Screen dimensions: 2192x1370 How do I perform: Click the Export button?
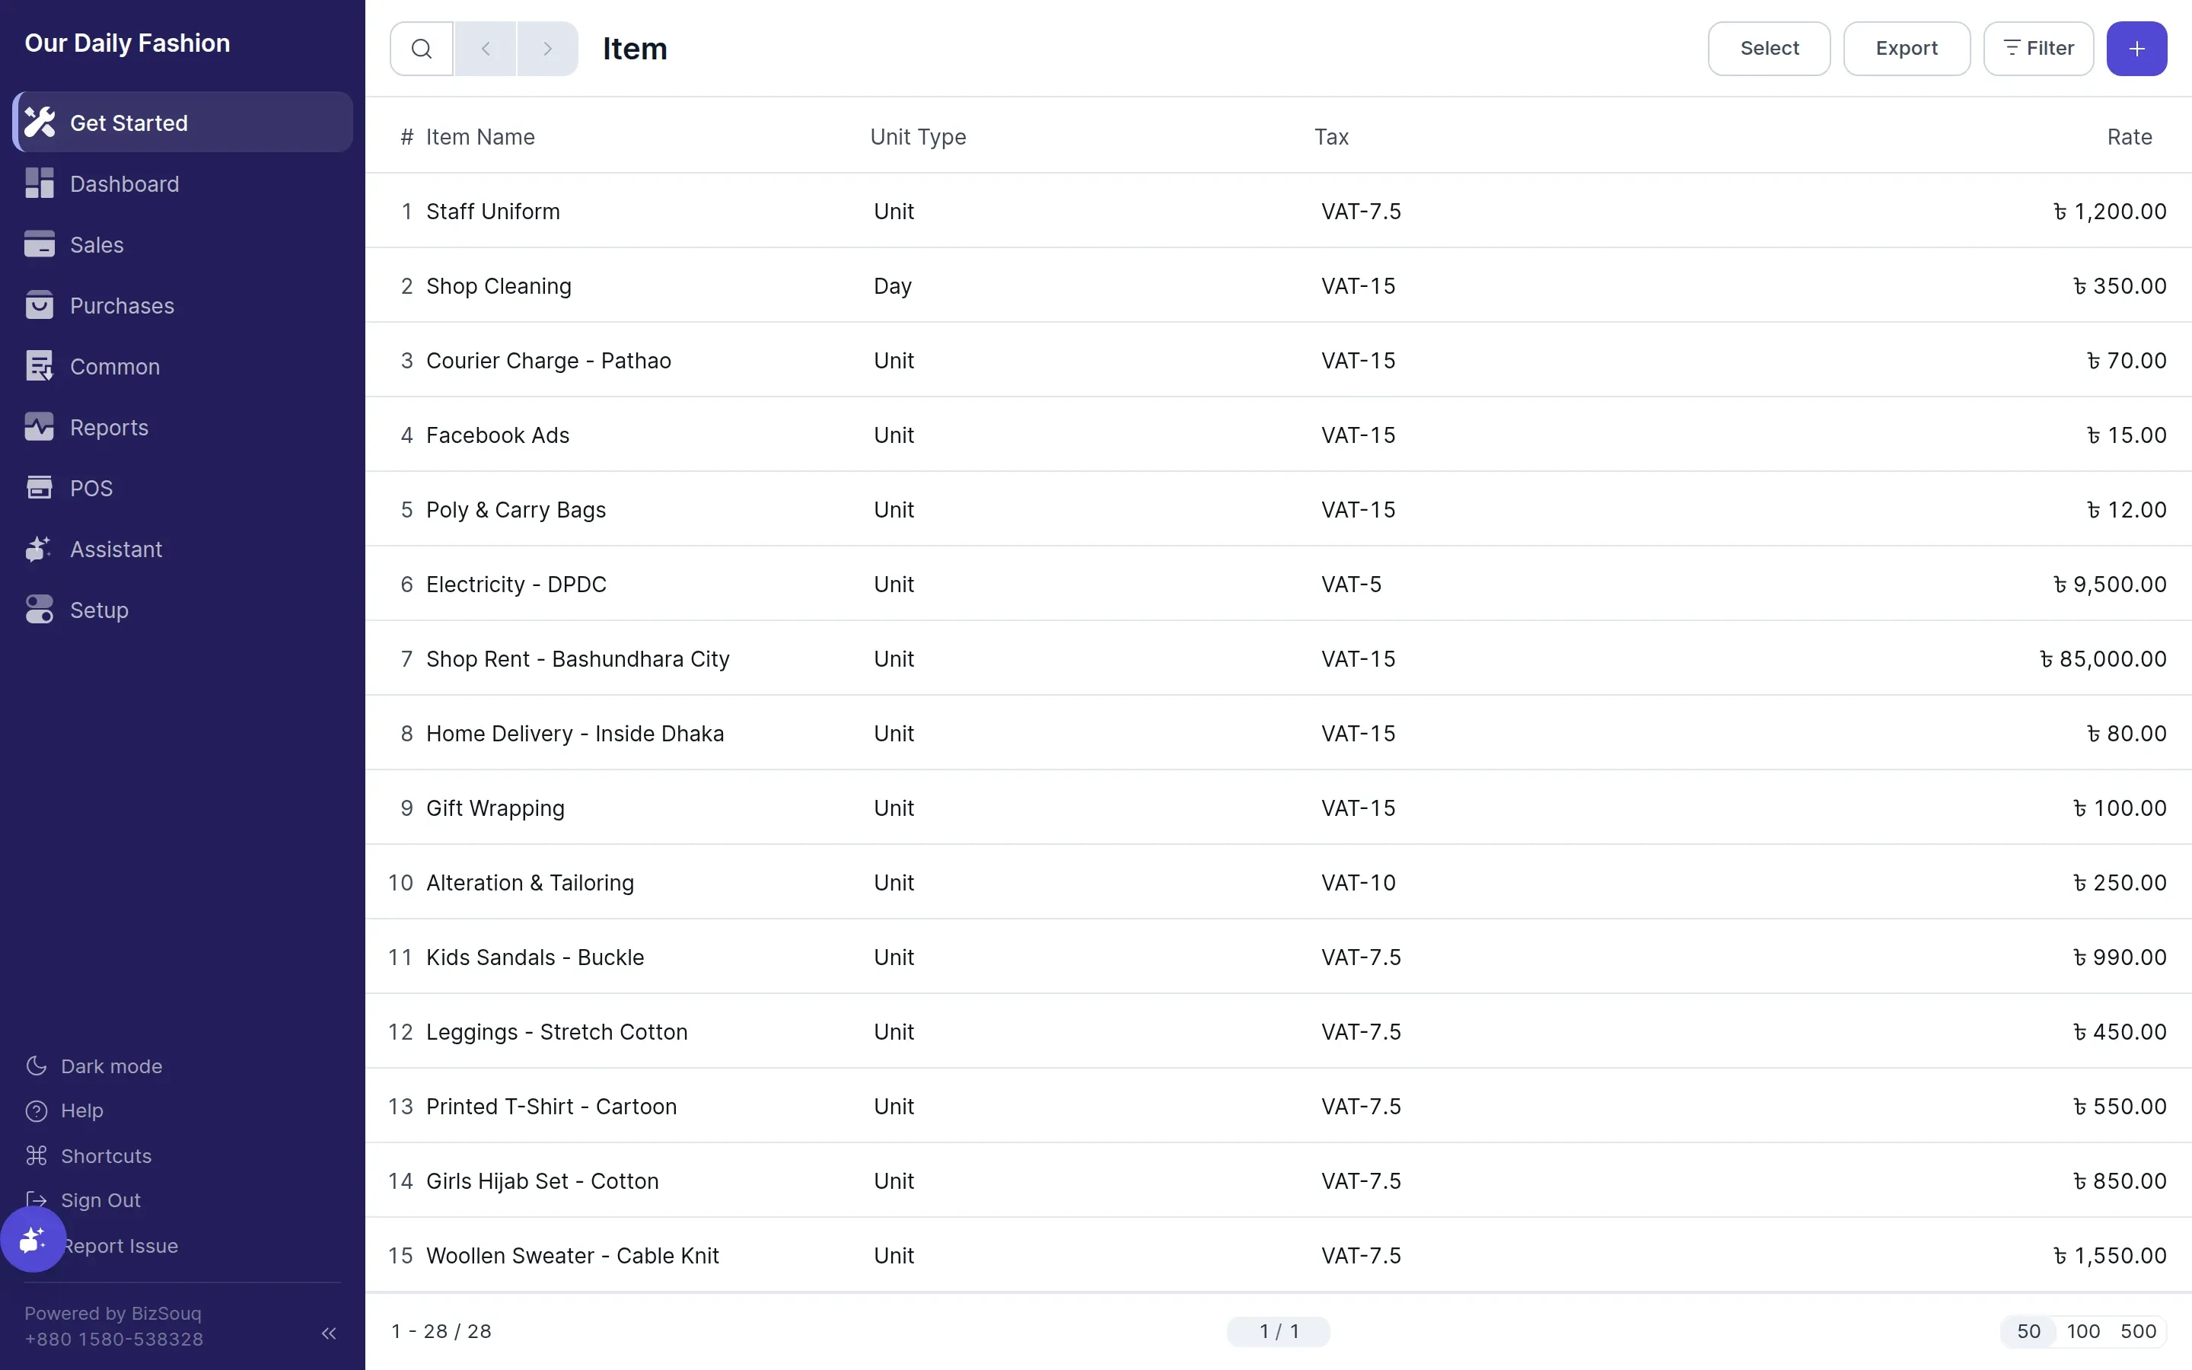pos(1907,49)
